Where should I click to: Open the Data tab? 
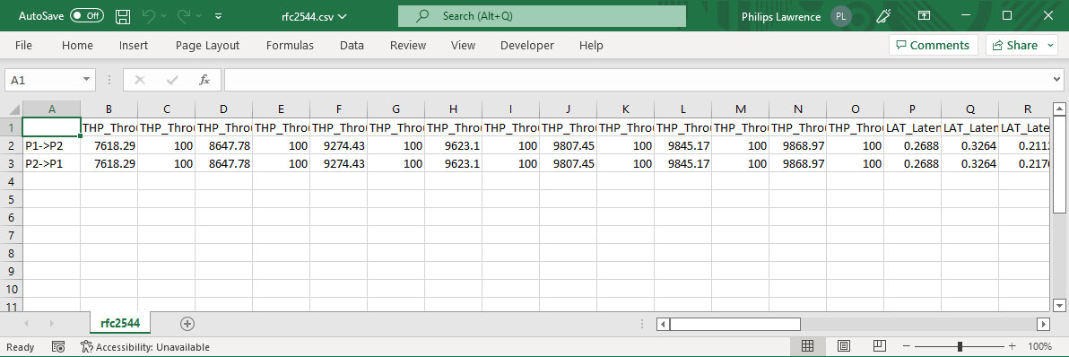click(352, 46)
